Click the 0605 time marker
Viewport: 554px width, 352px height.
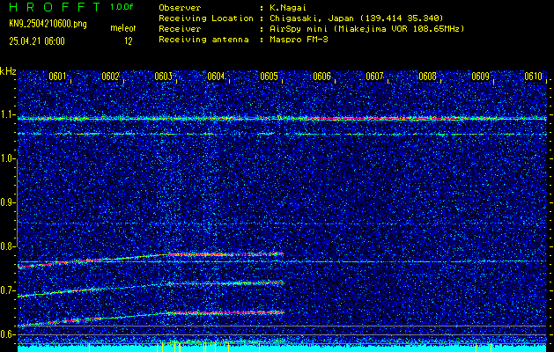269,77
